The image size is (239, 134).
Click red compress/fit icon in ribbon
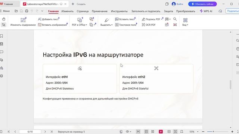tap(175, 25)
